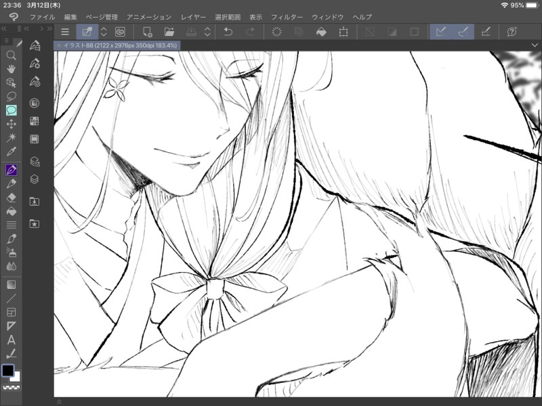Select the Frame Border tool
Screen dimensions: 542x406
[11, 313]
